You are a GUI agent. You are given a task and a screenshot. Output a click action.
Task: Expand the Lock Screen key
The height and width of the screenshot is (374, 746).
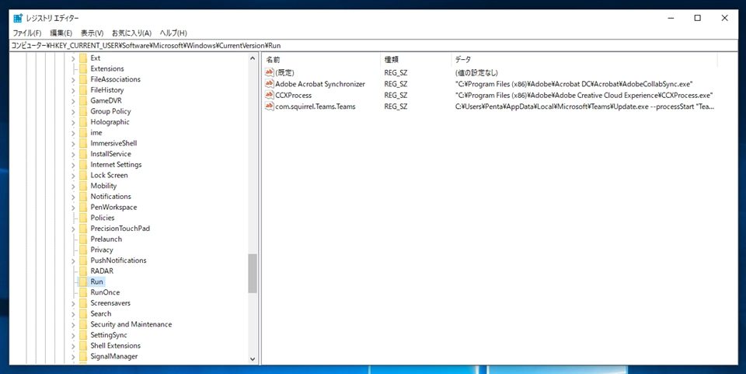point(73,175)
